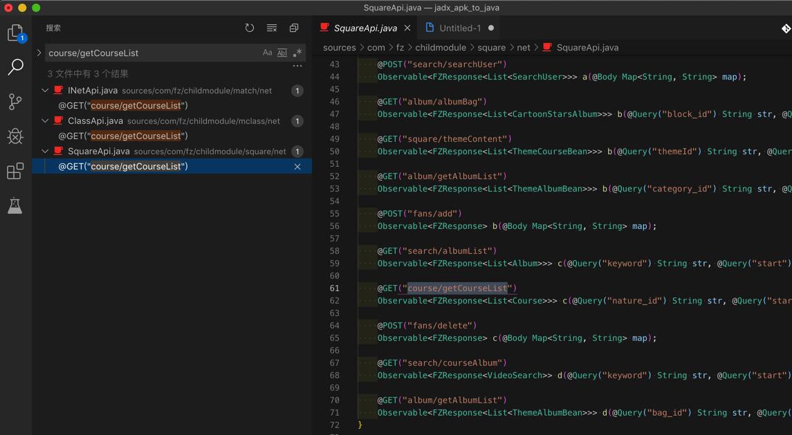Screen dimensions: 792x435
Task: Show the Extensions view
Action: [x=15, y=171]
